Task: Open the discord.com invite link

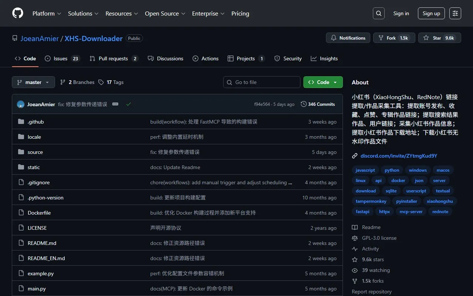Action: [398, 155]
